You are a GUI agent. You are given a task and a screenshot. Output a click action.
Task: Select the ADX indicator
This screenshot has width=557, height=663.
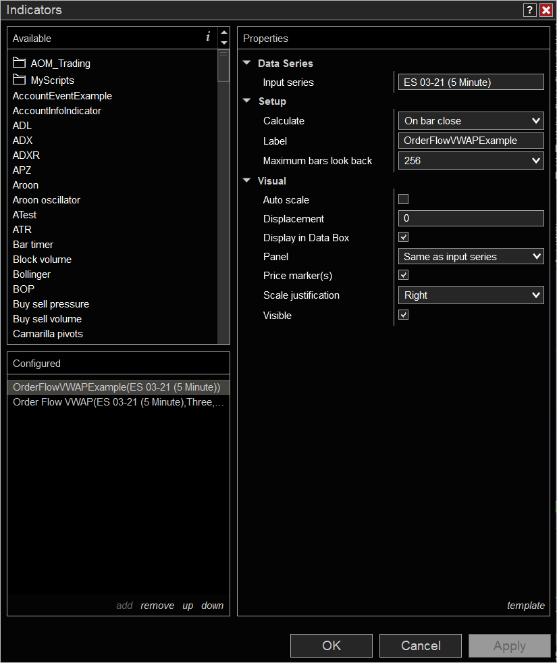click(22, 141)
